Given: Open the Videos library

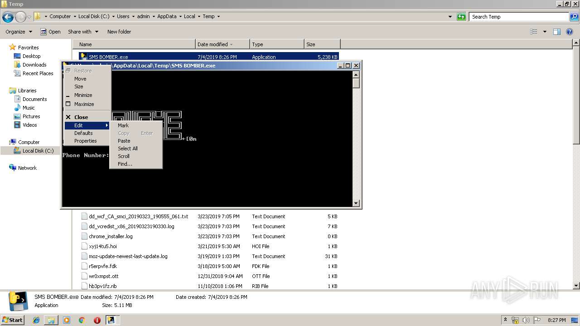Looking at the screenshot, I should 29,125.
